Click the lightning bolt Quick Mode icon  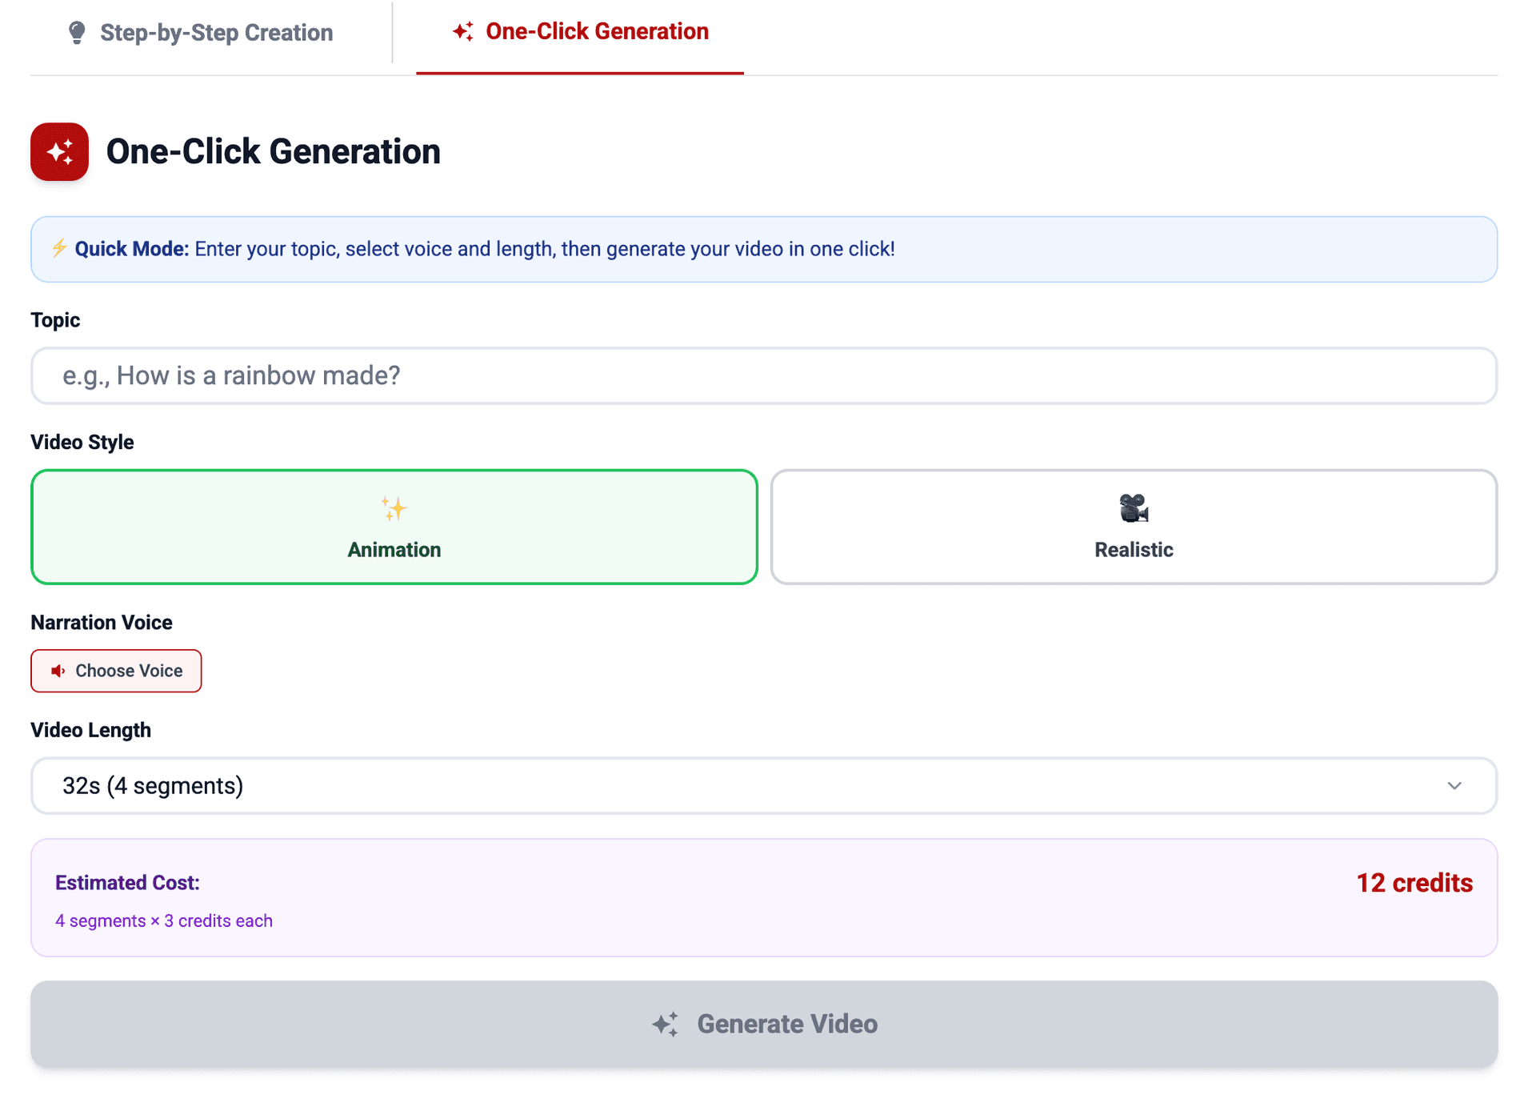[58, 248]
